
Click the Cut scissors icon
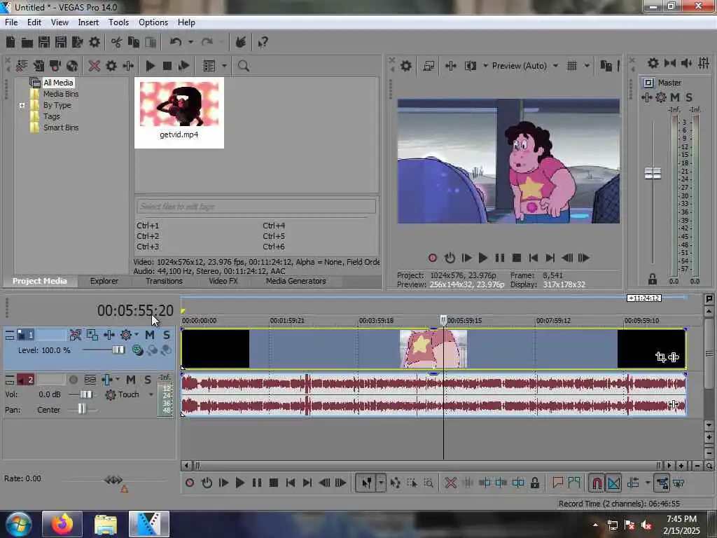pyautogui.click(x=116, y=43)
